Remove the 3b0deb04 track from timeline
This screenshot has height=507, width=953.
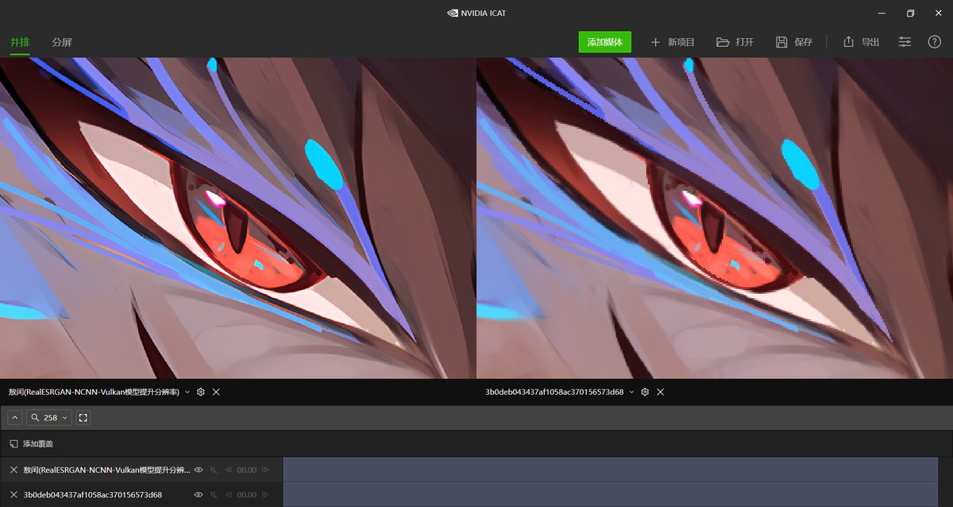coord(14,494)
